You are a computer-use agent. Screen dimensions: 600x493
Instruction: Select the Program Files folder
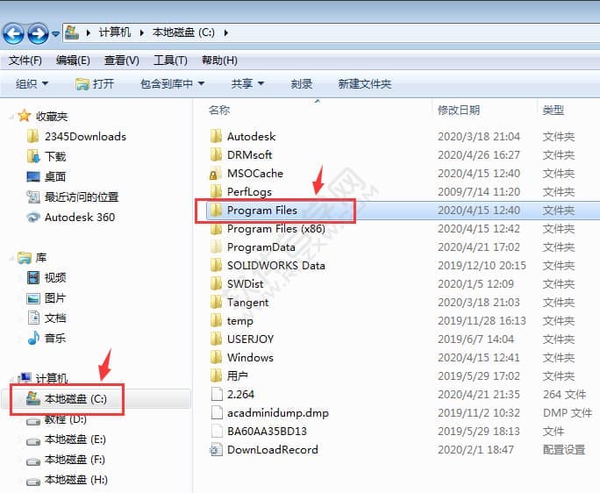(261, 211)
